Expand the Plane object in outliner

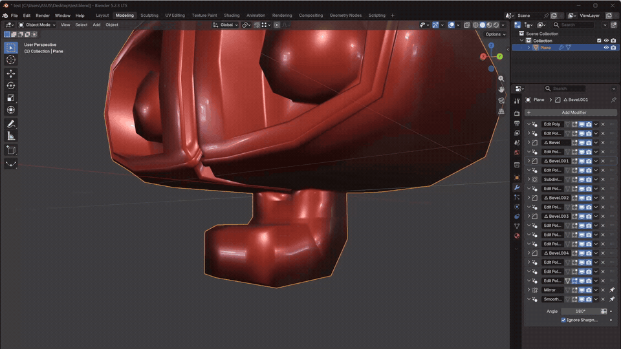coord(528,47)
